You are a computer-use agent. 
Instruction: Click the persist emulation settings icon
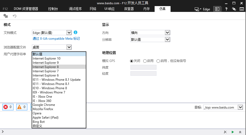6,16
